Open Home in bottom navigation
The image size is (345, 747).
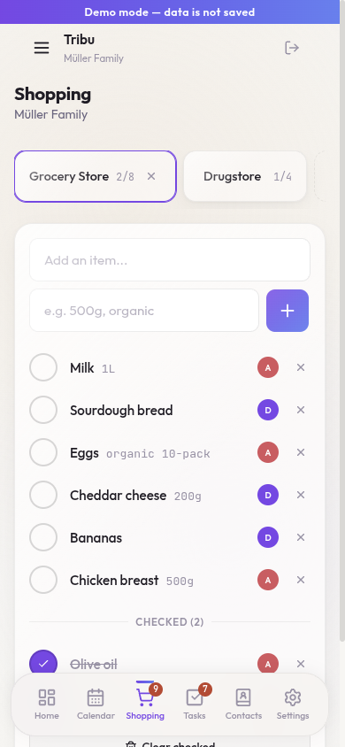(47, 705)
